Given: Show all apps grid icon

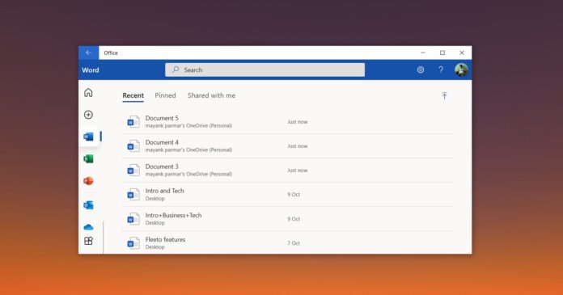Looking at the screenshot, I should coord(88,241).
